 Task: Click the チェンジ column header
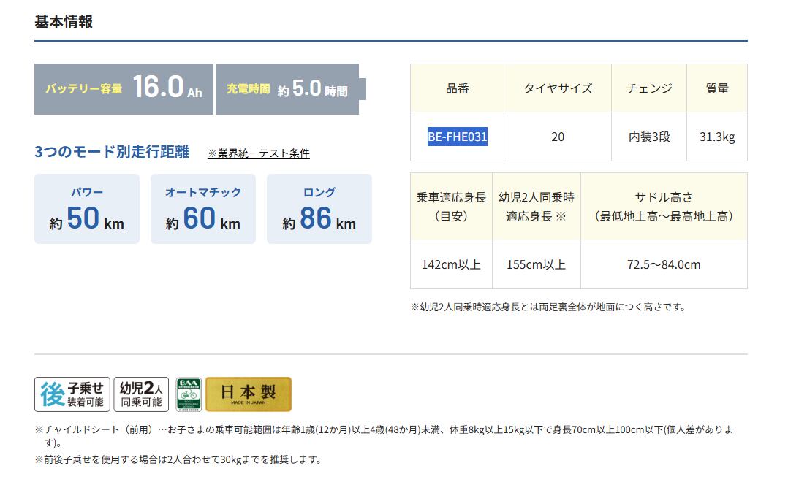(x=649, y=88)
